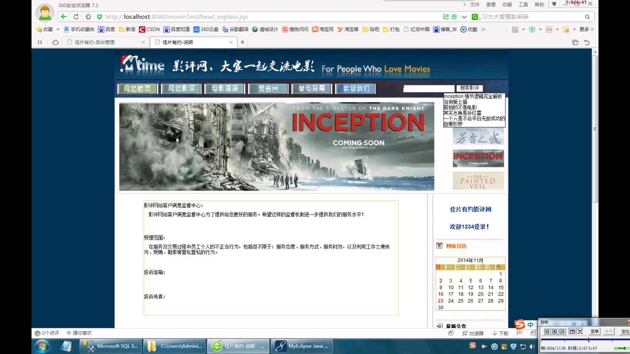Image resolution: width=630 pixels, height=354 pixels.
Task: Click the magnifier search icon in the browser search box
Action: [x=587, y=17]
